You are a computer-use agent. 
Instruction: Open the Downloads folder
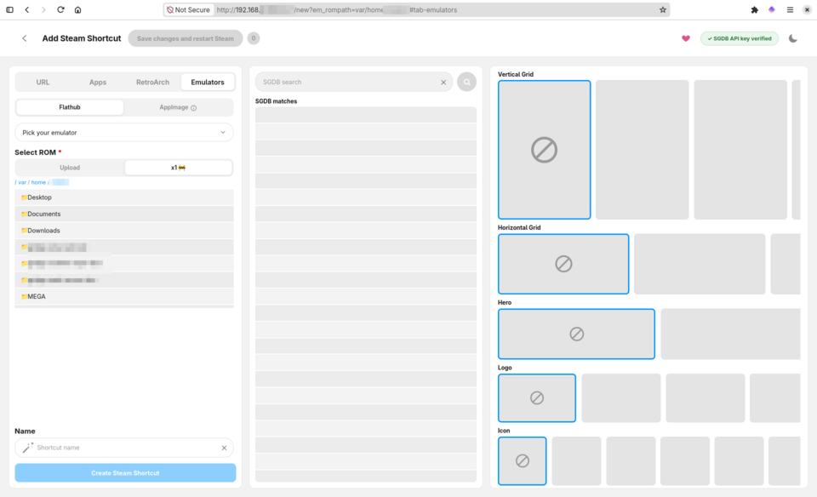coord(124,231)
